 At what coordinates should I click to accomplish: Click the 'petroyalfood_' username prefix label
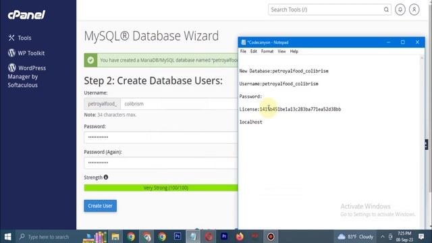click(x=102, y=104)
